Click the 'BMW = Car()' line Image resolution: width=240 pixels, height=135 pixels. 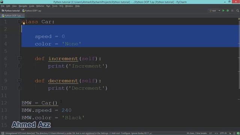[x=39, y=103]
